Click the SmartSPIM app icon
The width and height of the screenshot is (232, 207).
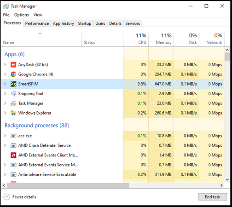(x=13, y=84)
